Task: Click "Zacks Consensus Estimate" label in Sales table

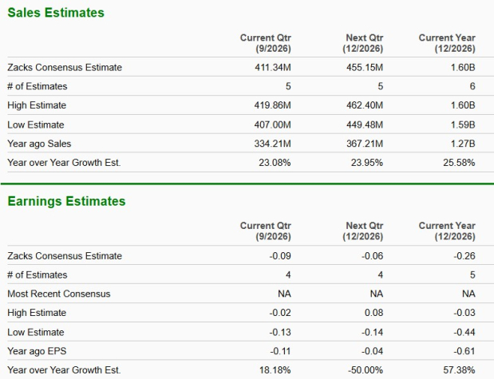Action: click(65, 67)
